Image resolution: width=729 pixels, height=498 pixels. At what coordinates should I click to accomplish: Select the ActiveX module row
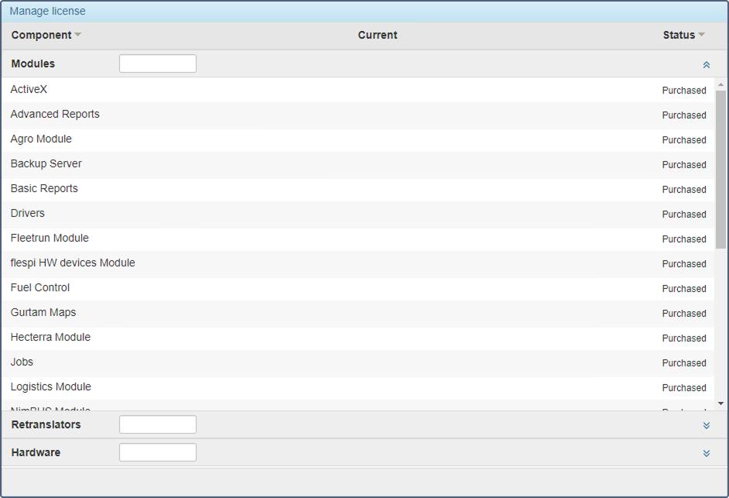(x=29, y=90)
